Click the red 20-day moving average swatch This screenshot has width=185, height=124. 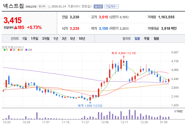[11, 50]
